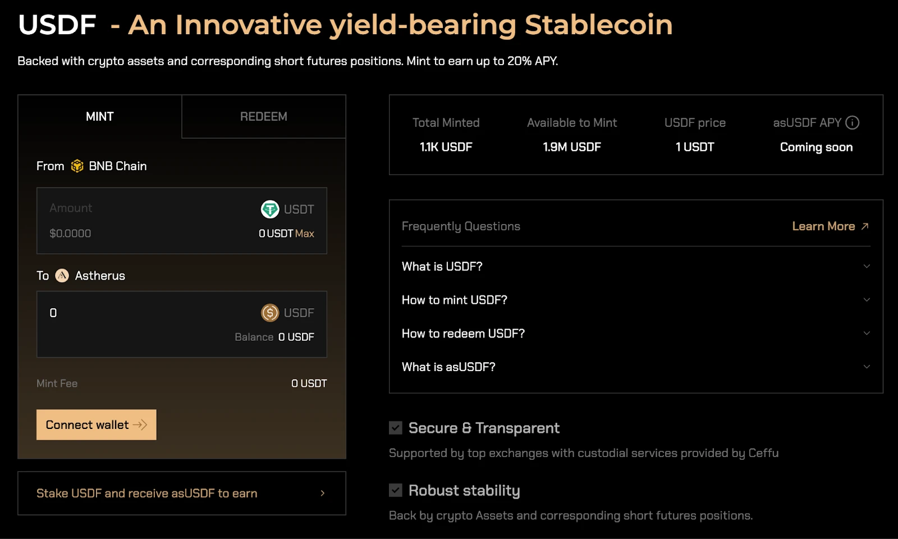This screenshot has height=539, width=898.
Task: Click the arrow icon on Connect wallet
Action: 140,425
